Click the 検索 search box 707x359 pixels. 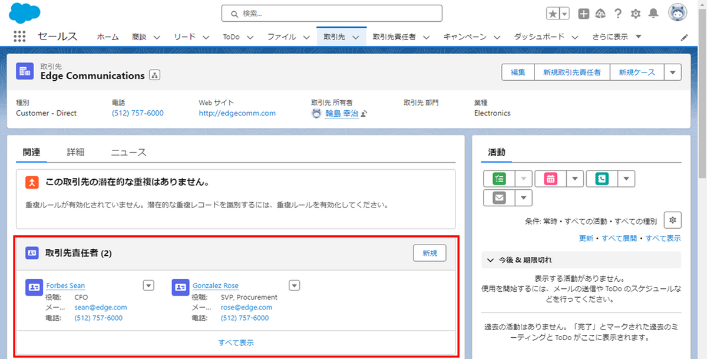[332, 13]
